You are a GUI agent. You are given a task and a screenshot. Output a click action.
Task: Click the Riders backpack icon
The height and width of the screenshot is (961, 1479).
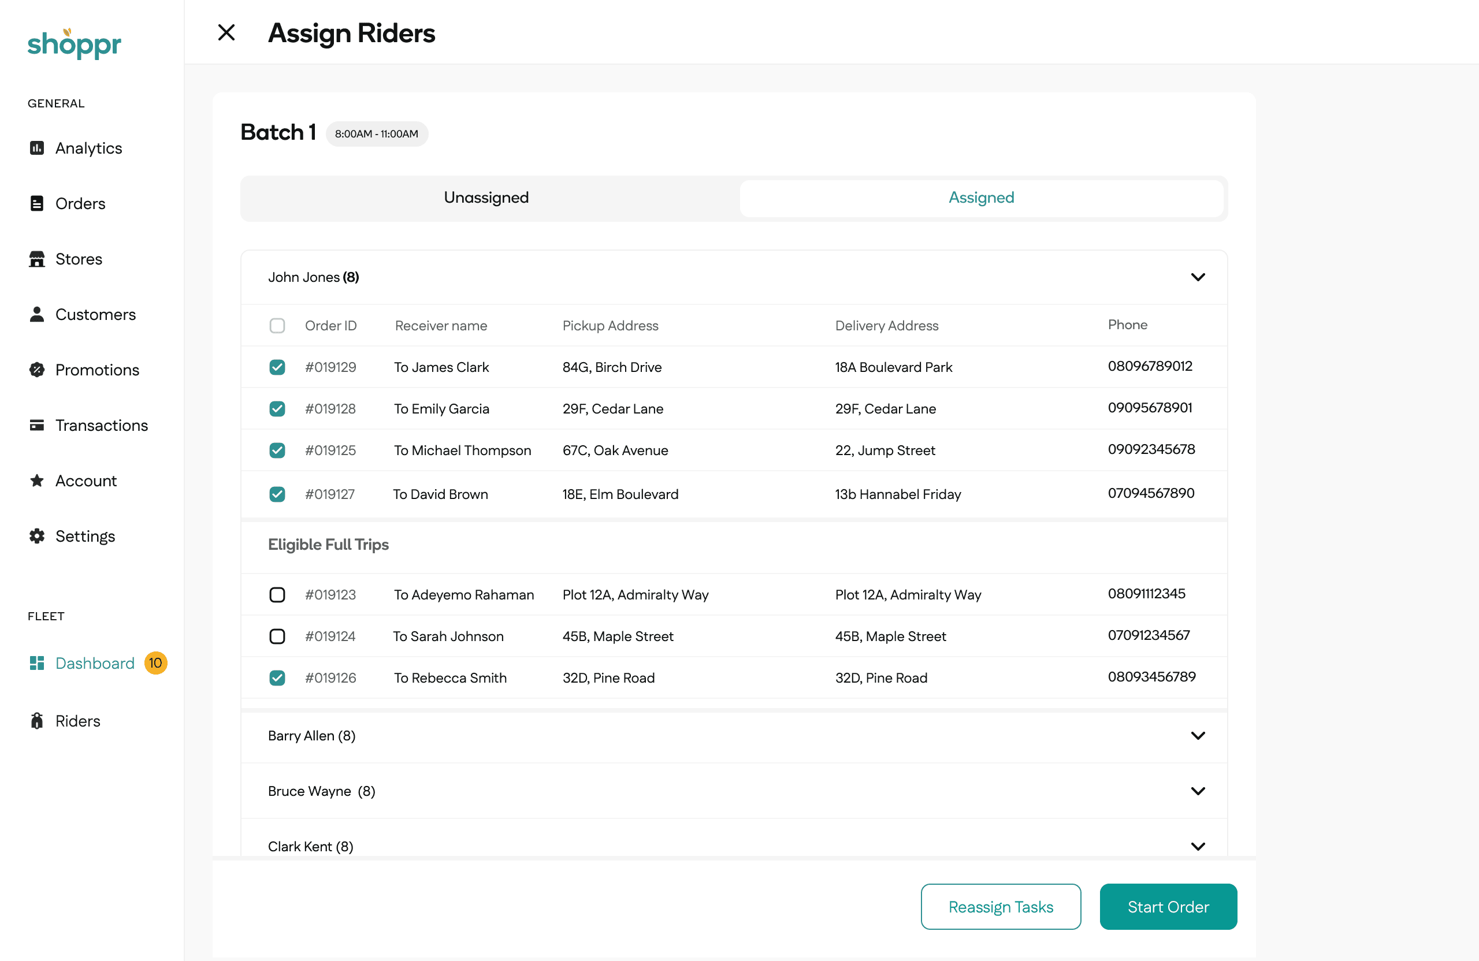[x=36, y=721]
